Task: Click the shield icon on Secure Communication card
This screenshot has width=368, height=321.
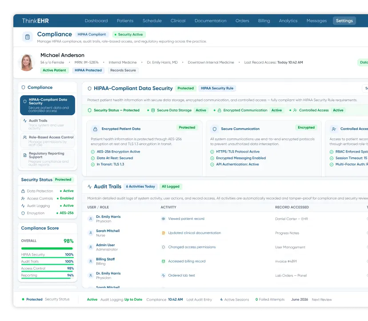Action: (215, 129)
